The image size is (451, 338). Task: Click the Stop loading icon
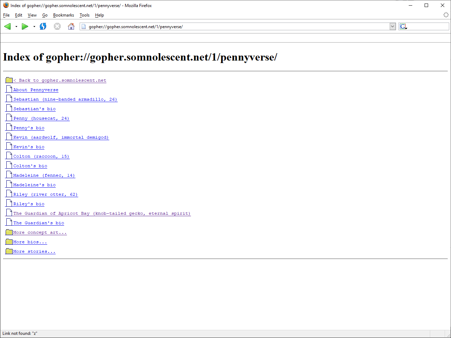57,26
